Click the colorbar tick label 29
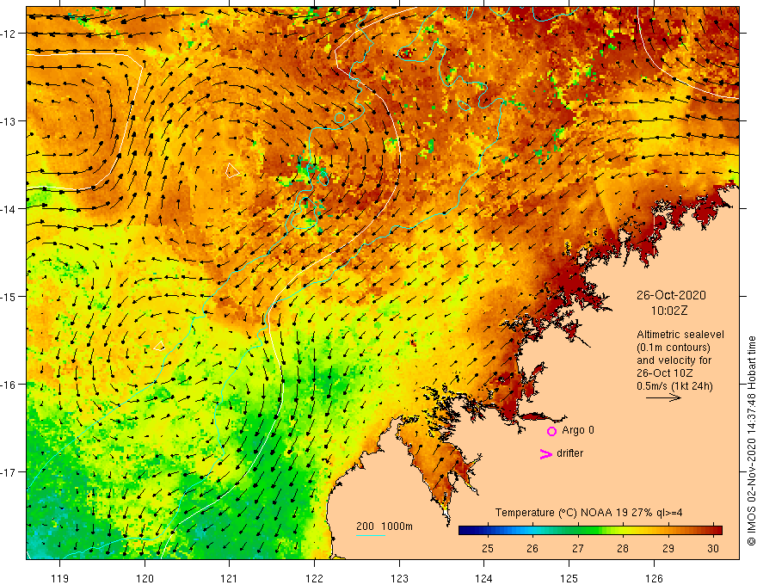The height and width of the screenshot is (585, 757). point(668,548)
